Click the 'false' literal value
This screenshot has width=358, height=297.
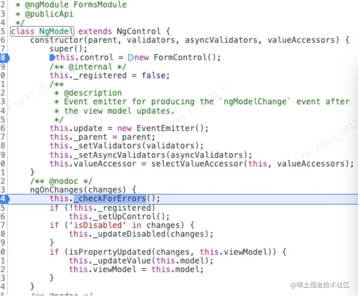point(154,75)
